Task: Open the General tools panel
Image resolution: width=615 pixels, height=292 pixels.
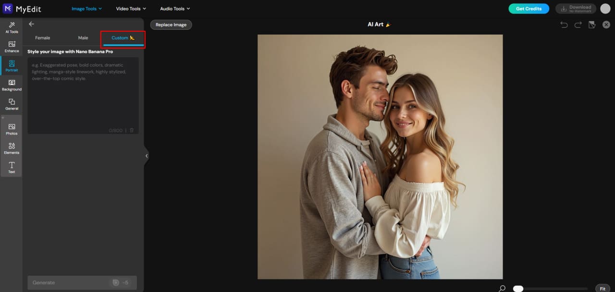Action: pos(12,104)
